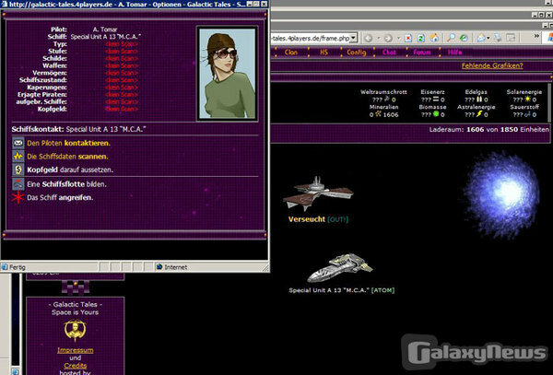Viewport: 553px width, 375px height.
Task: Click the Weltraumschrott resource label
Action: pyautogui.click(x=383, y=91)
